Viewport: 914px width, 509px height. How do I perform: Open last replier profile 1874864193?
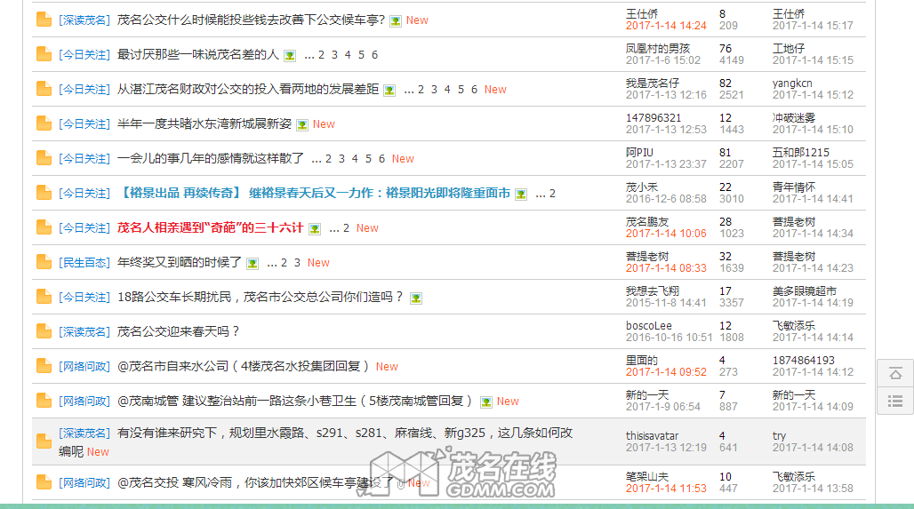804,361
